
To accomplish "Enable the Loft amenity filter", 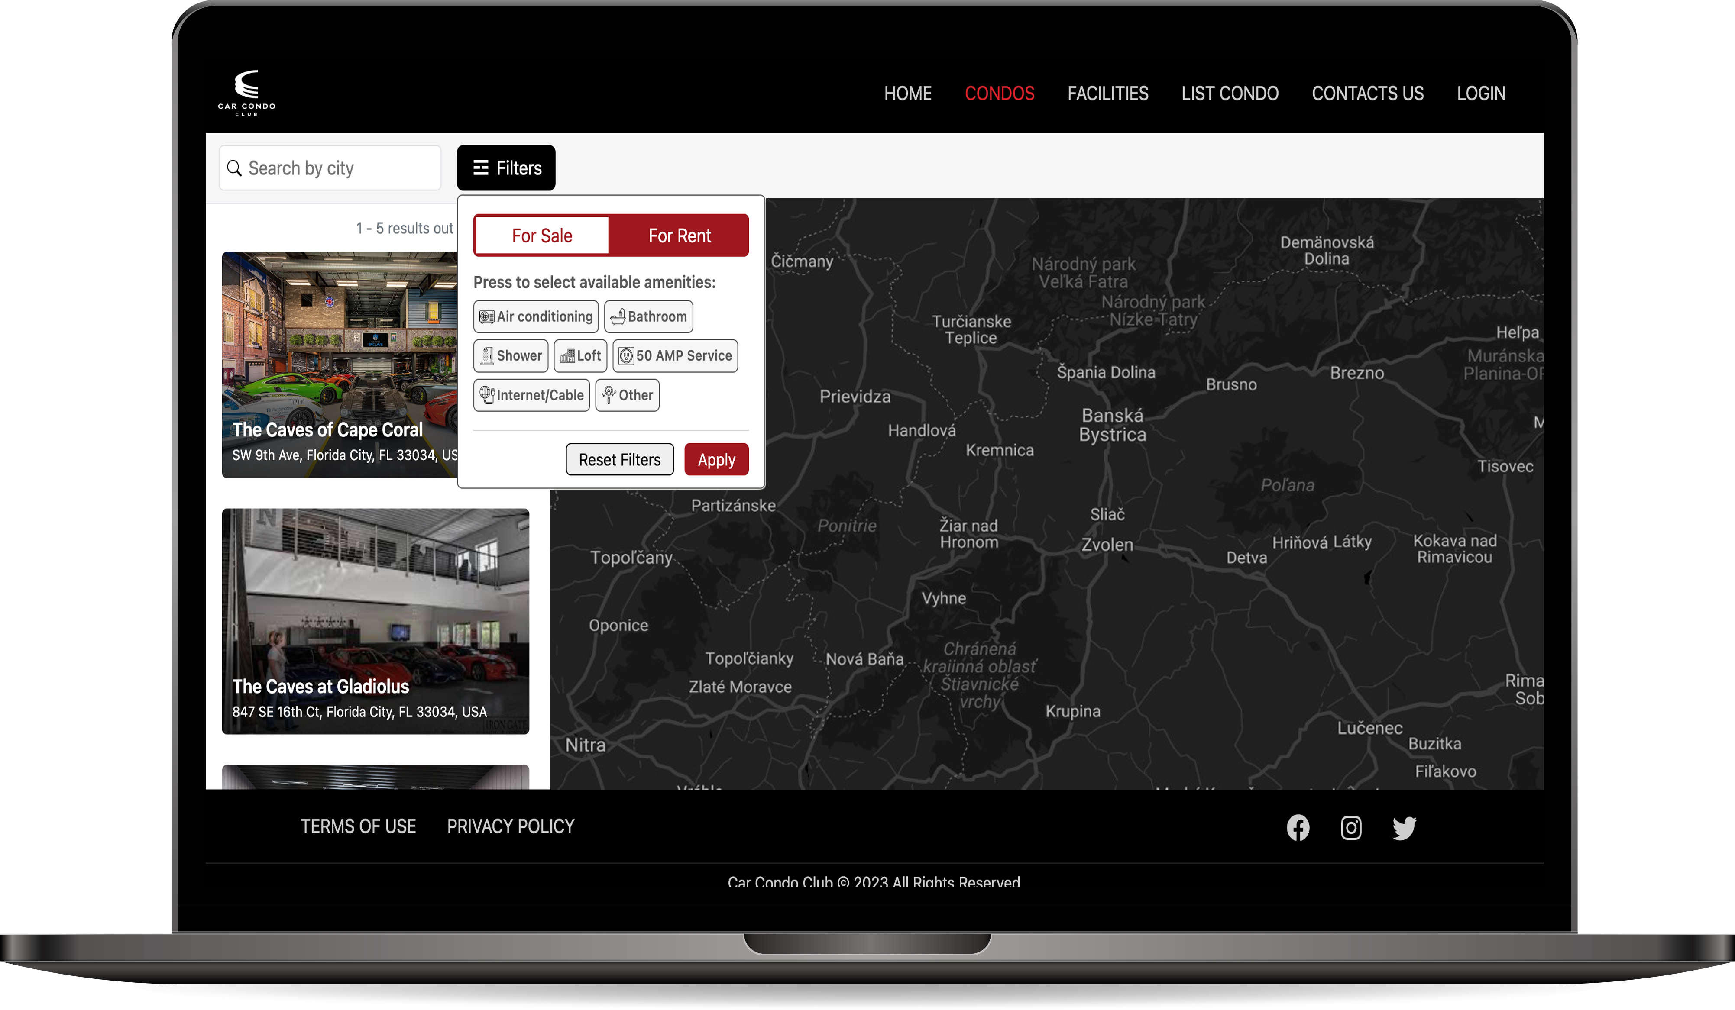I will point(580,356).
